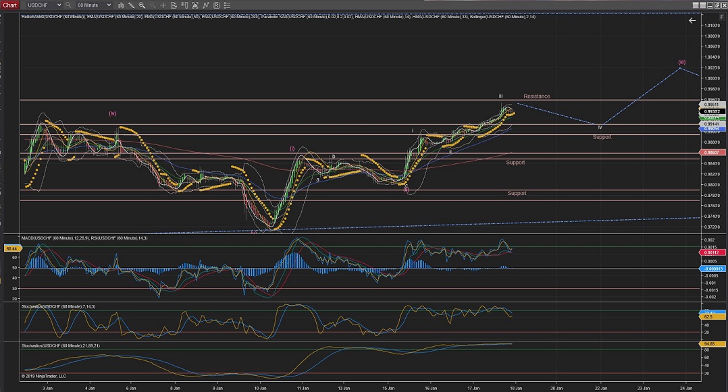728x392 pixels.
Task: Click the orange 68.44 RSI value marker
Action: (x=10, y=248)
